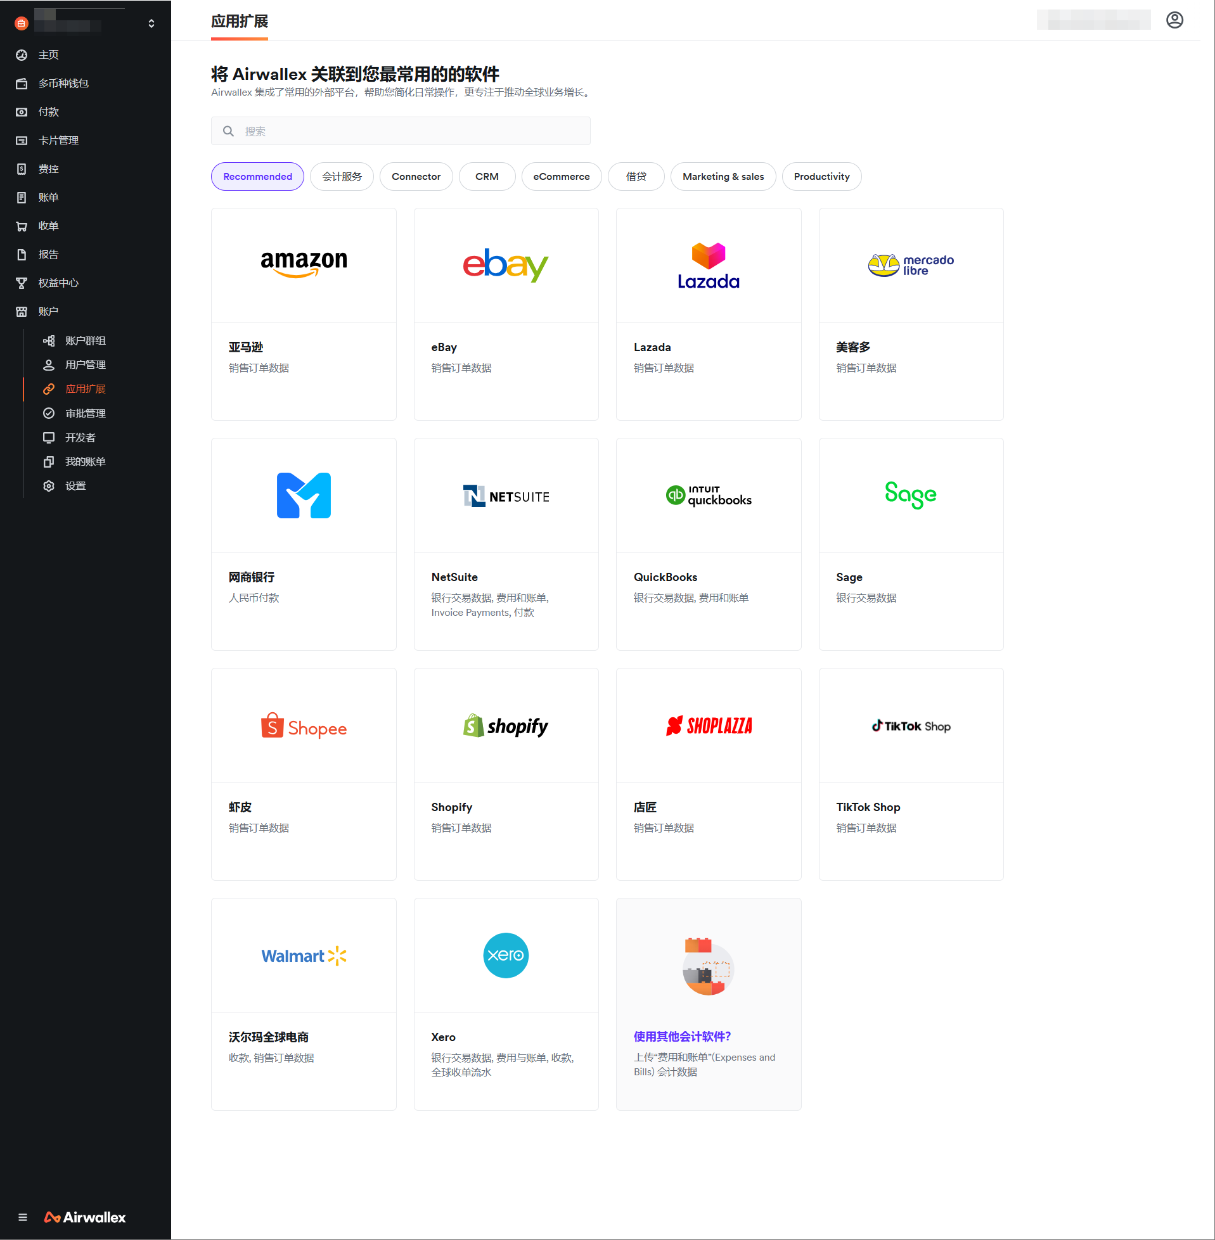This screenshot has width=1215, height=1240.
Task: Select the Productivity filter tab
Action: 821,177
